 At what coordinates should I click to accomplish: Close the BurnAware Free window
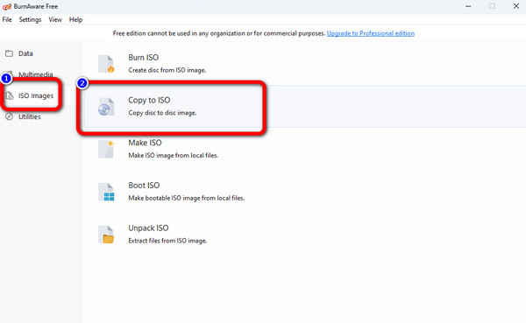click(516, 6)
